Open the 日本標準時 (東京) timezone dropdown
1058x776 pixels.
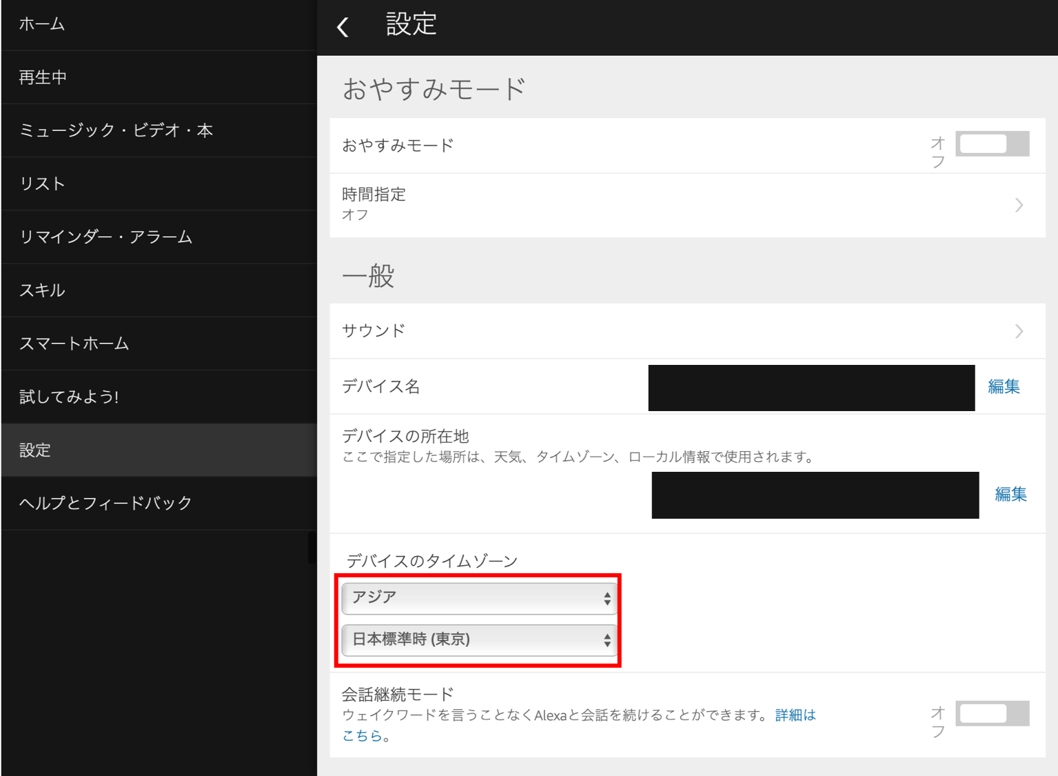[478, 640]
